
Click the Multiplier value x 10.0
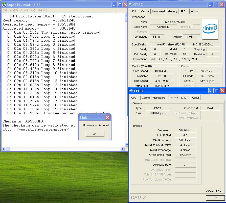coord(162,76)
